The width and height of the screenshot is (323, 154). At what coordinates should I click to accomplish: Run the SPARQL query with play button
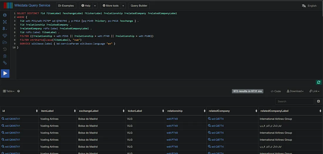pos(5,73)
